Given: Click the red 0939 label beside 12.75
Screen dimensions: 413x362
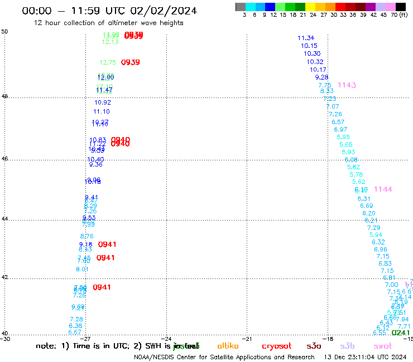Looking at the screenshot, I should [x=131, y=62].
